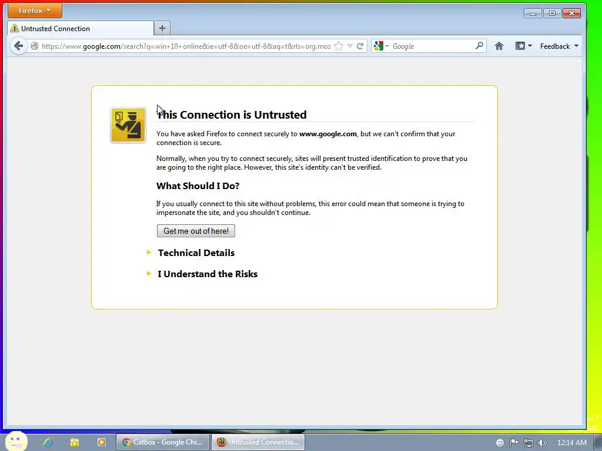This screenshot has width=602, height=451.
Task: Click the site identity globe icon
Action: tap(35, 46)
